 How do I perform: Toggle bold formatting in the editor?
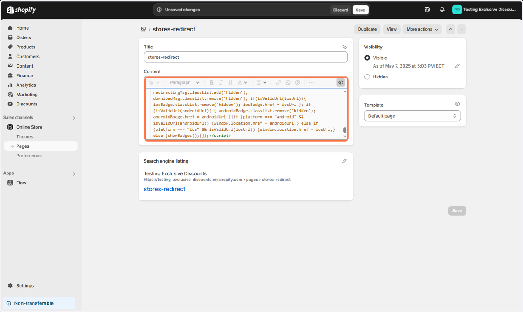[211, 82]
